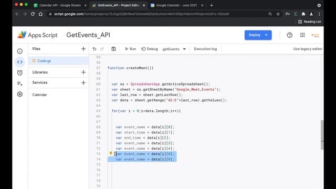The width and height of the screenshot is (336, 189).
Task: Click the Undo arrow in editor toolbar
Action: pyautogui.click(x=94, y=49)
